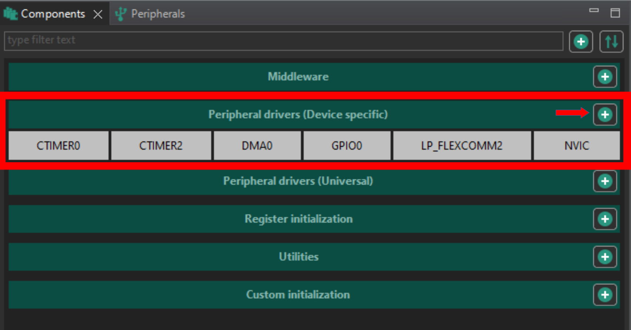Add a Utilities component
This screenshot has width=631, height=330.
605,257
